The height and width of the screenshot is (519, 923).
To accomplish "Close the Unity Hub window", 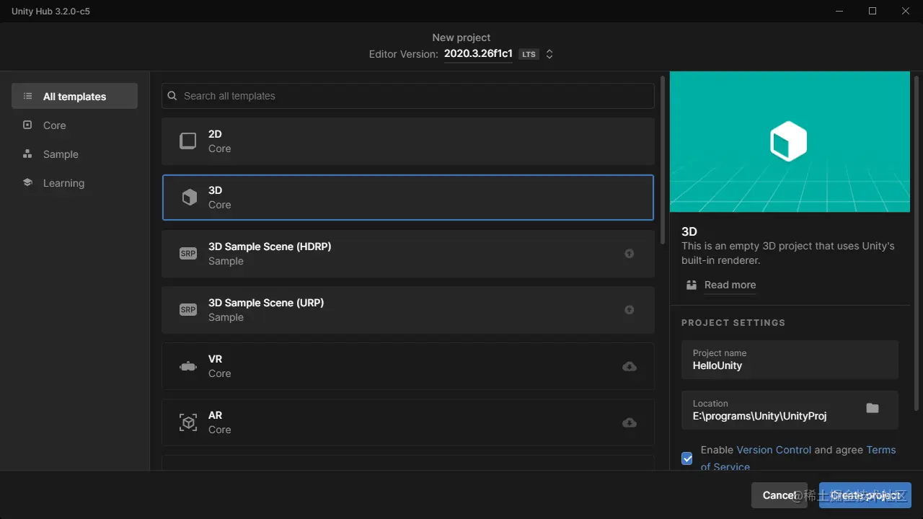I will tap(906, 11).
